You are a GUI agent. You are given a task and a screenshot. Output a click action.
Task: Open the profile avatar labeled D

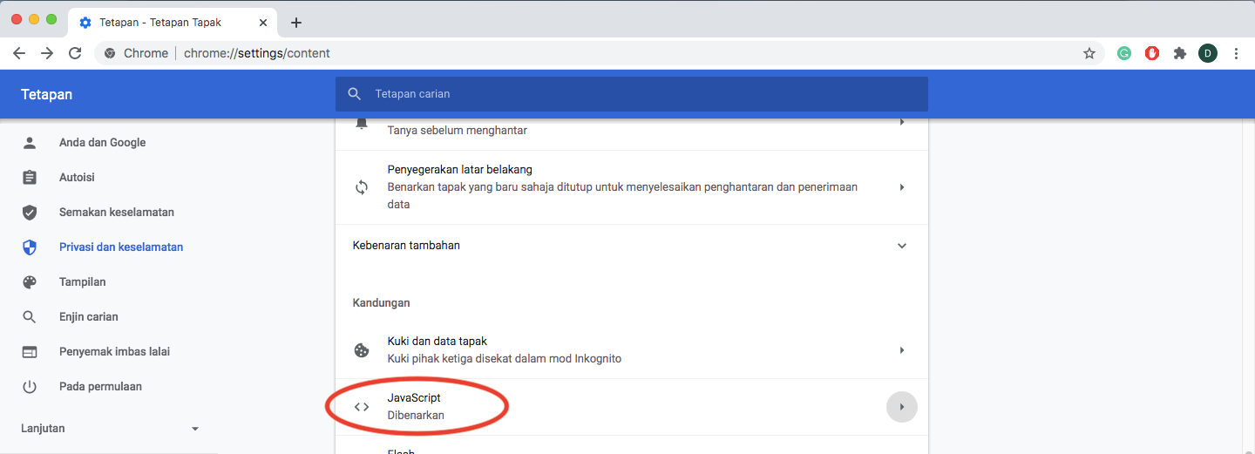pos(1208,53)
